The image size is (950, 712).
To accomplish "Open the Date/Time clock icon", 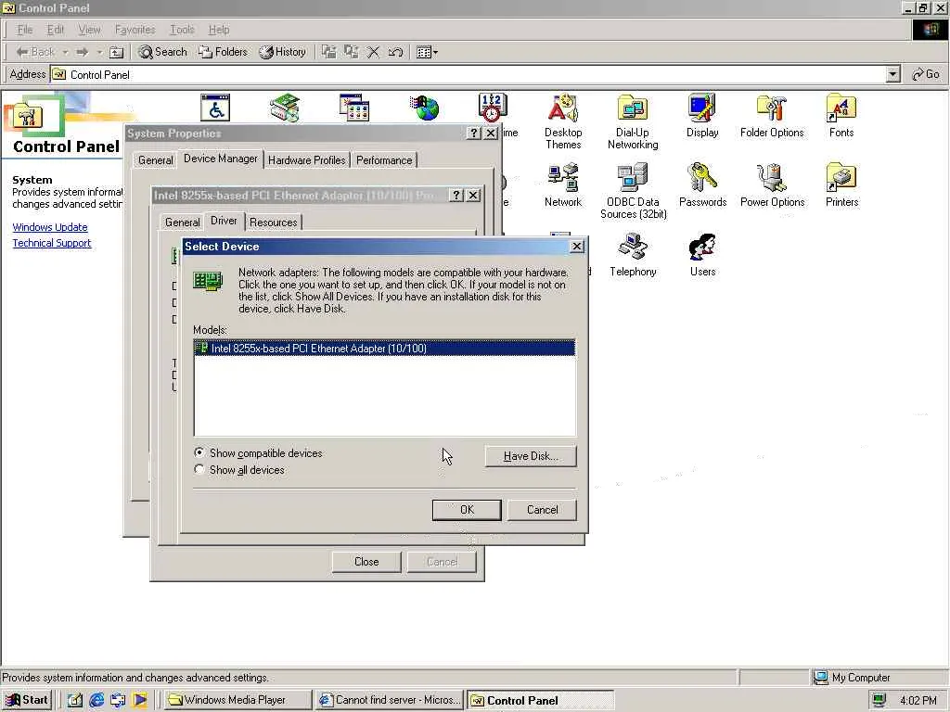I will pos(492,108).
